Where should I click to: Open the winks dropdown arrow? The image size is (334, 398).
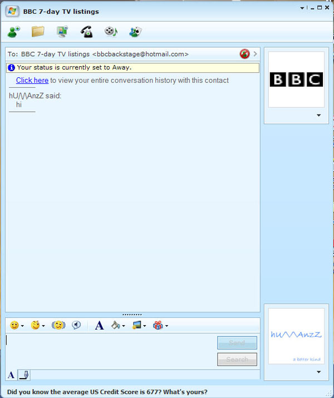(43, 326)
